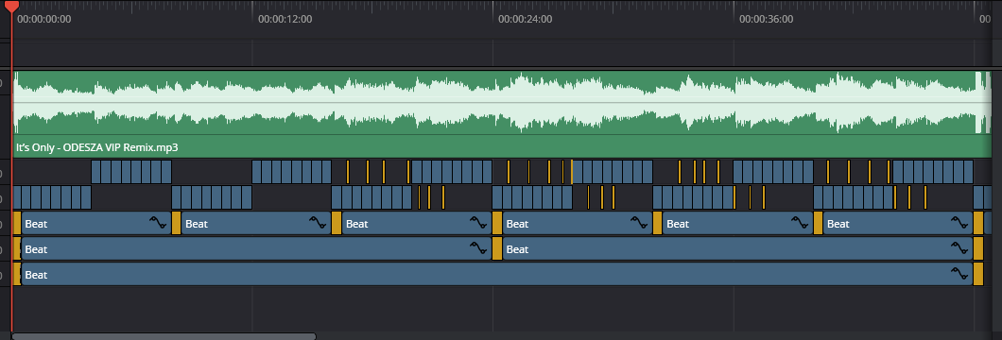Click curve icon on the single full-length Beat clip

pos(959,274)
